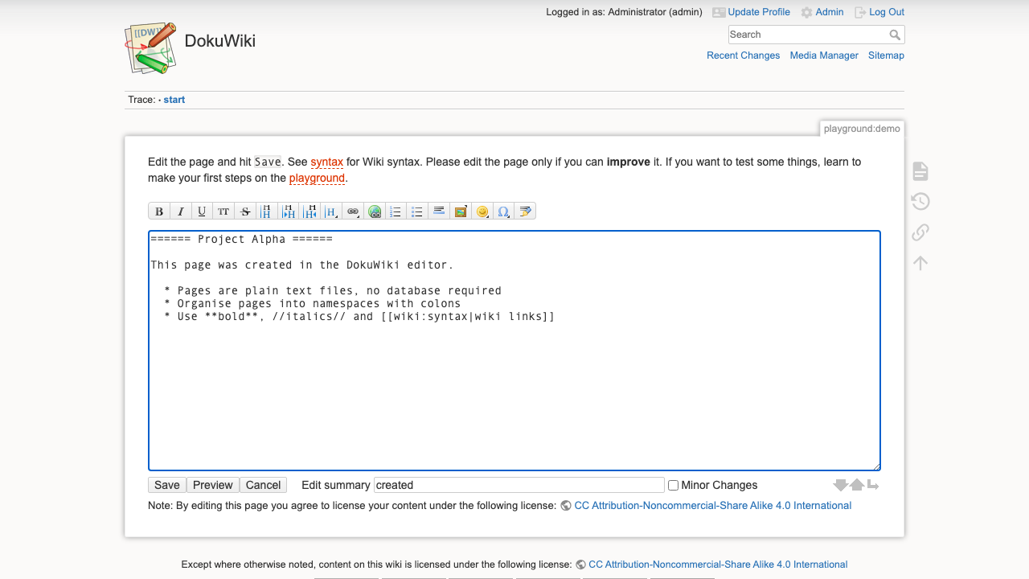1029x579 pixels.
Task: Open the footer CC license link
Action: [x=718, y=565]
